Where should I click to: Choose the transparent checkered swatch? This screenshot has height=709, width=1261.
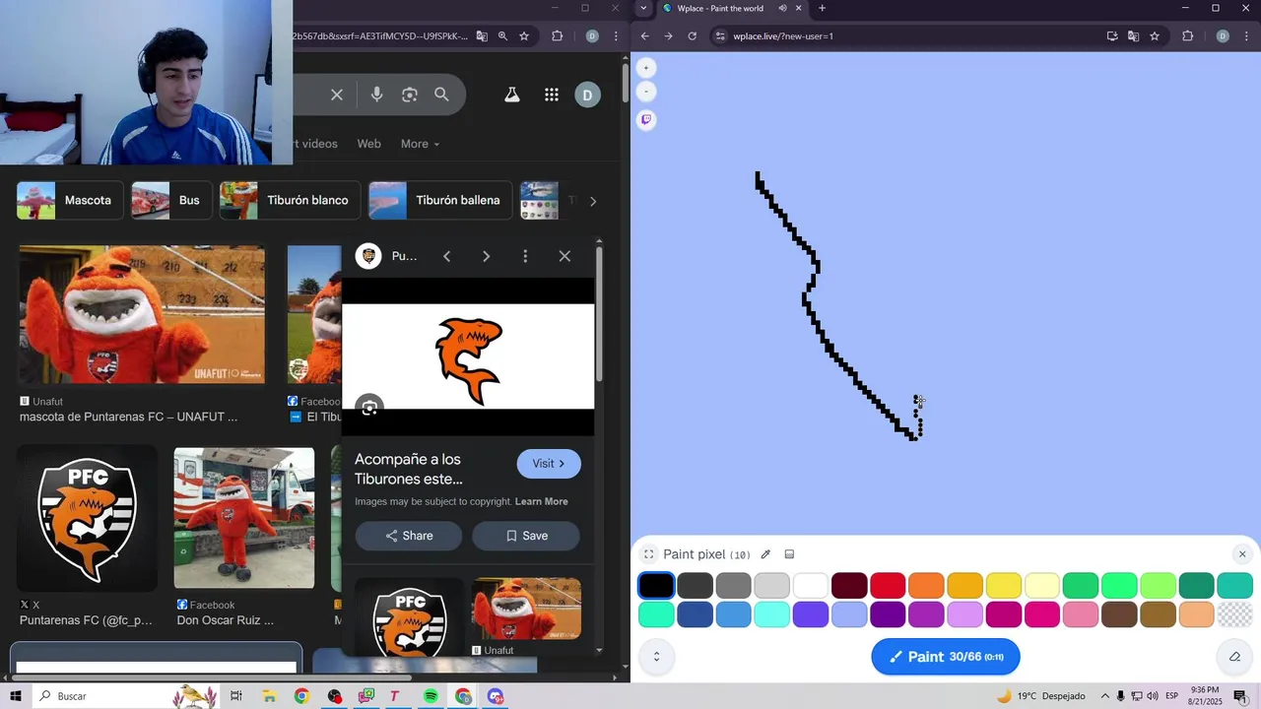(x=1234, y=614)
